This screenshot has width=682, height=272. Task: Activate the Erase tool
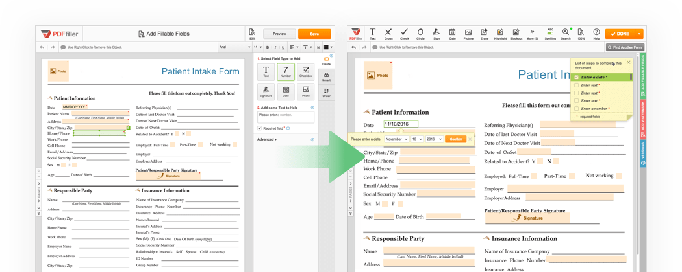point(484,34)
